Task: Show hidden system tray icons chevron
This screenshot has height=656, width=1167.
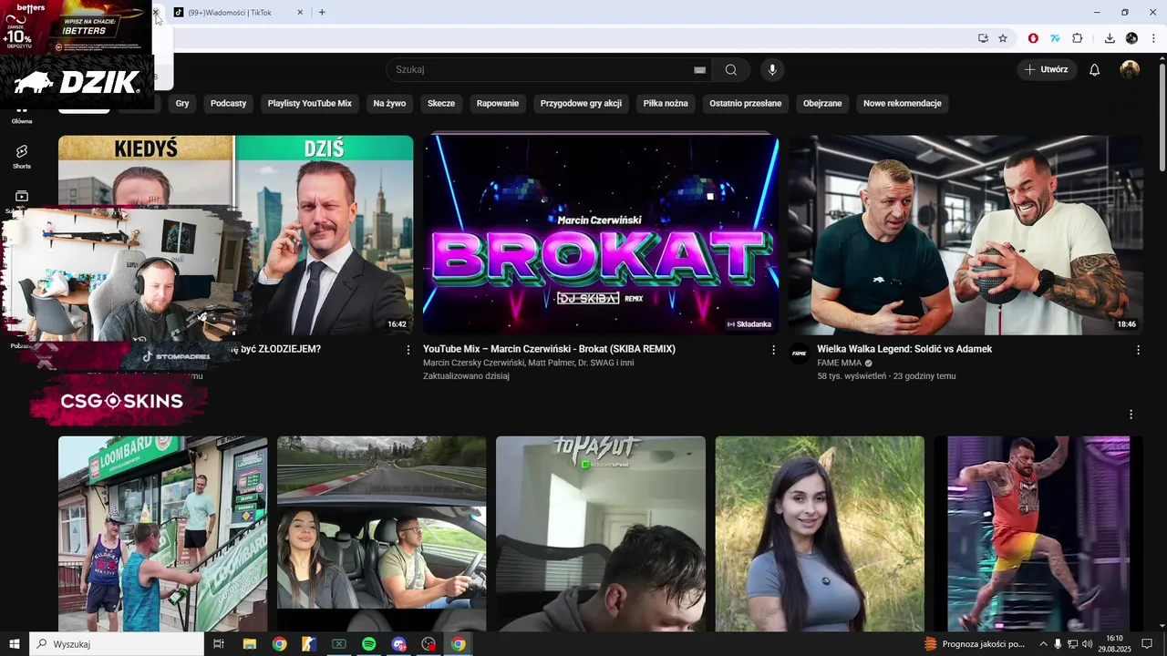Action: [x=1043, y=644]
